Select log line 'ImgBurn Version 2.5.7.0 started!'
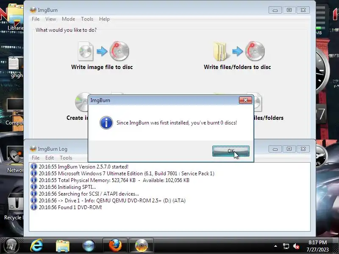The image size is (339, 254). 83,167
